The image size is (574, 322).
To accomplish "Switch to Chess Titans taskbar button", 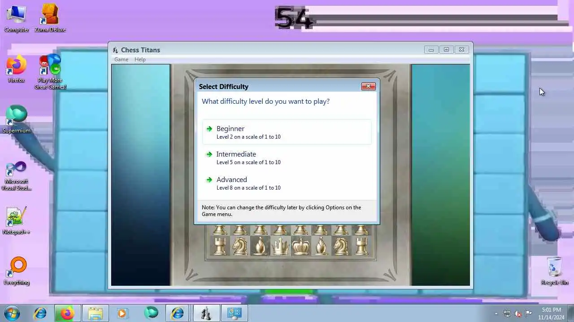I will pyautogui.click(x=206, y=313).
